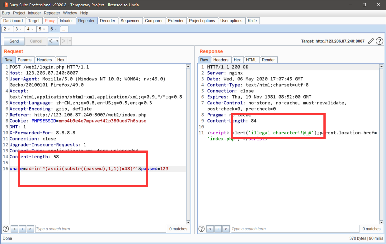Close Repeater tab 4

(x=32, y=29)
